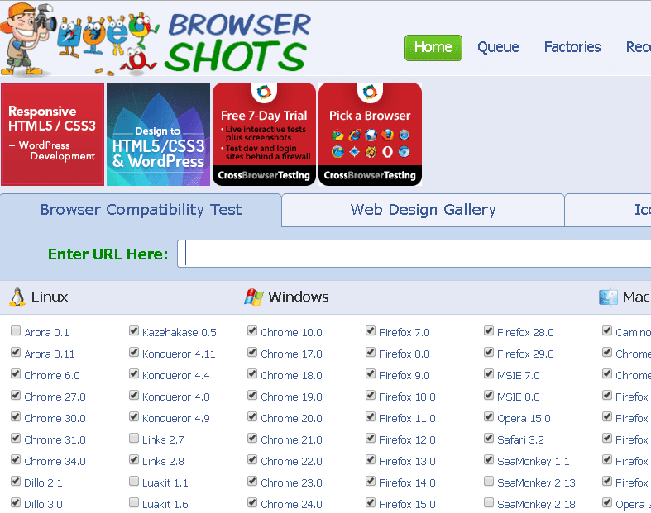The height and width of the screenshot is (513, 651).
Task: Enable Luakit 1.1 checkbox
Action: click(x=134, y=482)
